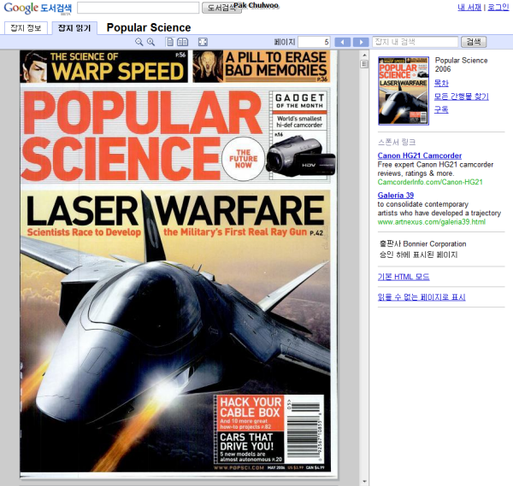Screen dimensions: 513x486
Task: Open CamcorderInfo.com/Canon-HG21 URL
Action: (x=430, y=182)
